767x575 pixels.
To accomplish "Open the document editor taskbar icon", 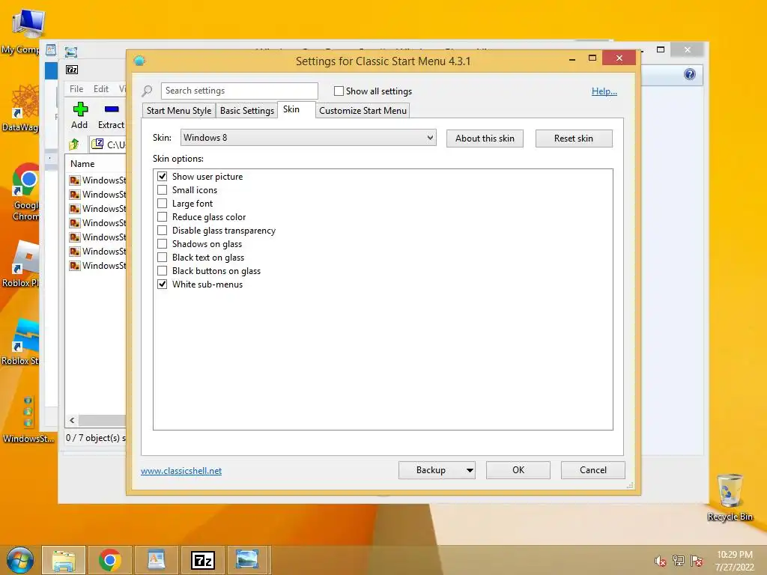I will (156, 560).
